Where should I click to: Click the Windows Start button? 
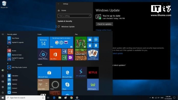[3, 98]
